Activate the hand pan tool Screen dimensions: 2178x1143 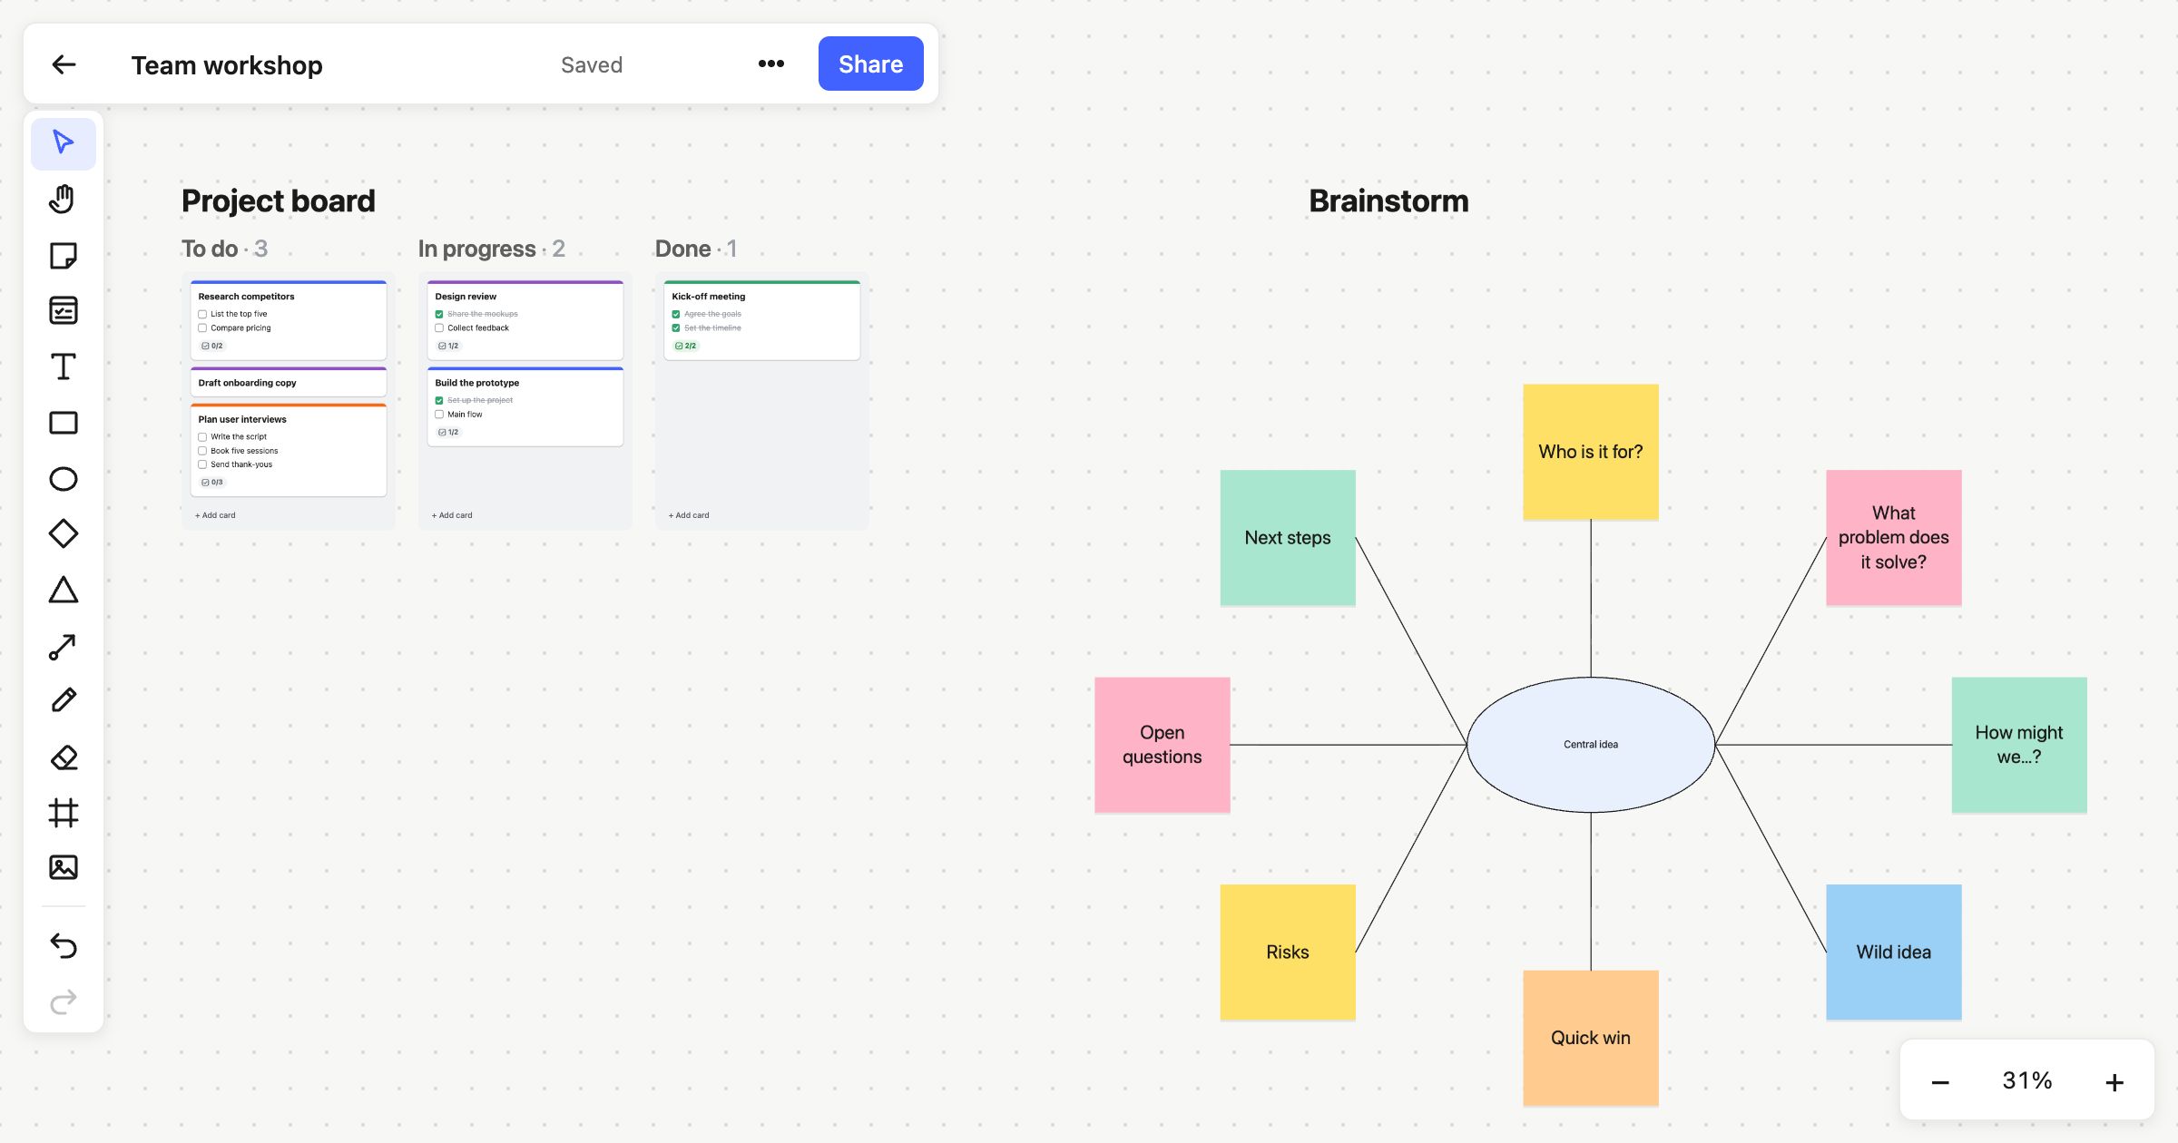tap(63, 199)
